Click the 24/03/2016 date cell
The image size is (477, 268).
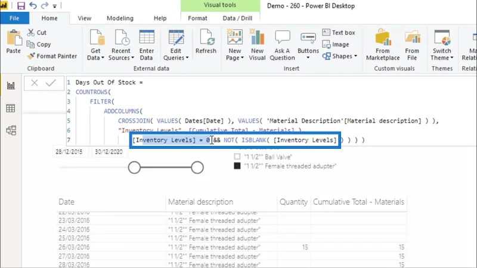click(74, 229)
